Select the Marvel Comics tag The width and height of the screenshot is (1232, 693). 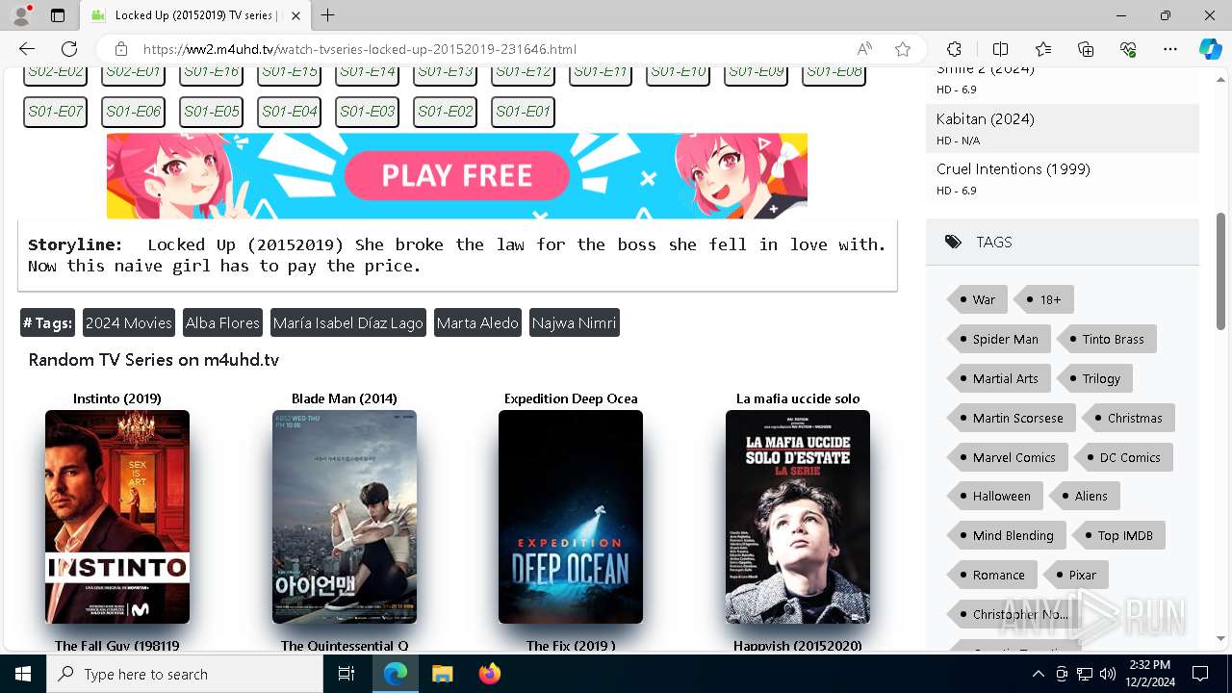pos(1007,457)
